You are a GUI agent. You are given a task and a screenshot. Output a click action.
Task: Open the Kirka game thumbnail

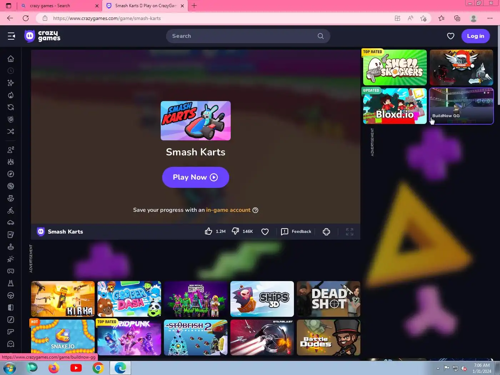click(63, 299)
